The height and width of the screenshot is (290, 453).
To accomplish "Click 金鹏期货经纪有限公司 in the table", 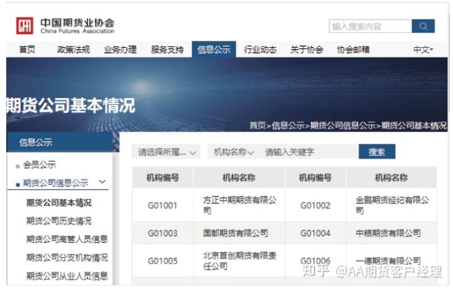I will (392, 205).
